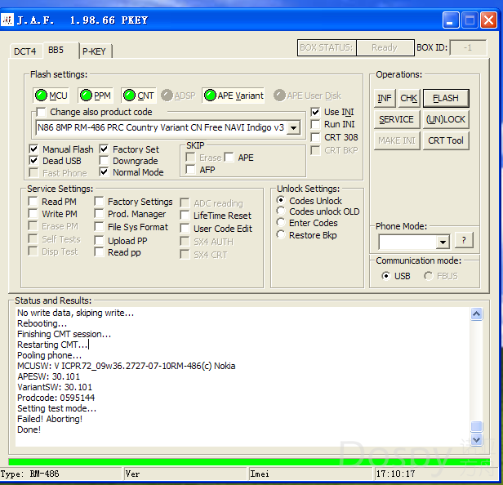Click the INF operation button

click(385, 98)
